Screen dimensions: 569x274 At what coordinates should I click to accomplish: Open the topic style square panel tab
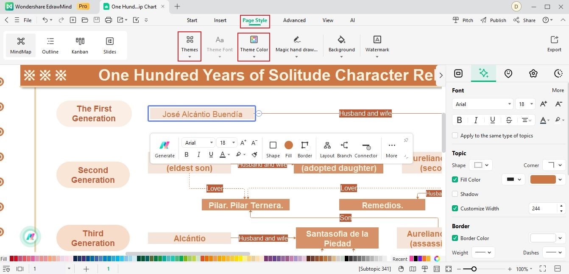click(x=458, y=73)
